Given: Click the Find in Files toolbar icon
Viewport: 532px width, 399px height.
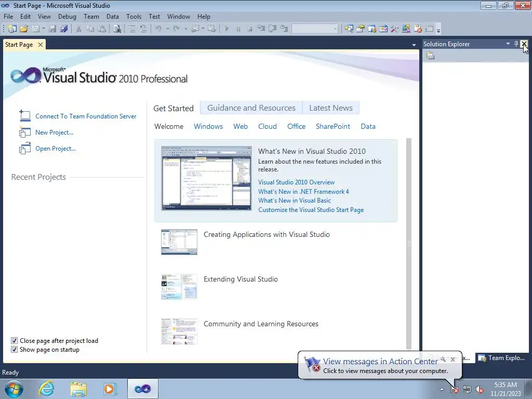Looking at the screenshot, I should (117, 29).
